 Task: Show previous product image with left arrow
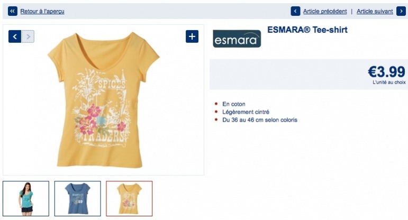coord(15,36)
